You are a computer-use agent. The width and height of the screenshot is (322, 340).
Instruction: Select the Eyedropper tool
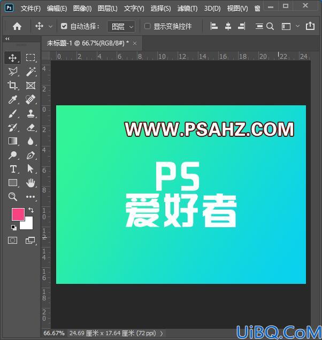point(13,99)
